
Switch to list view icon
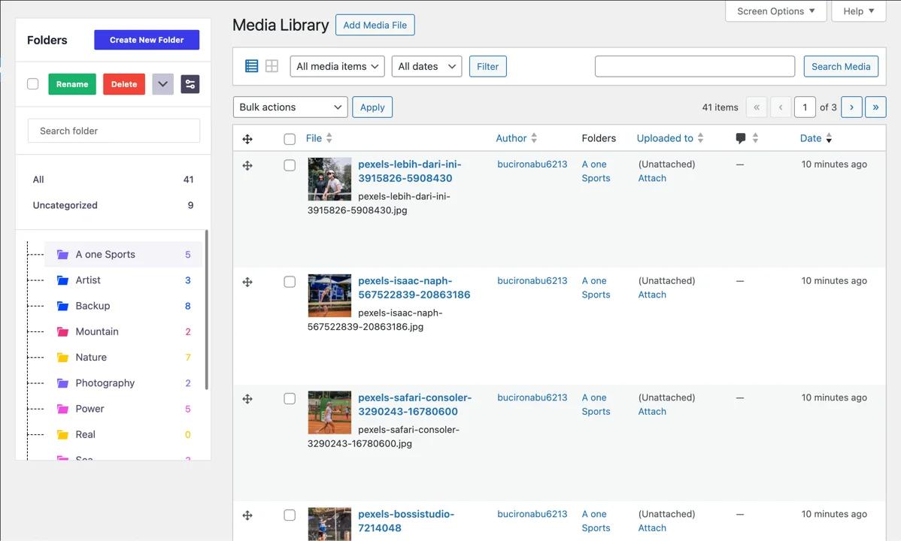[x=252, y=66]
